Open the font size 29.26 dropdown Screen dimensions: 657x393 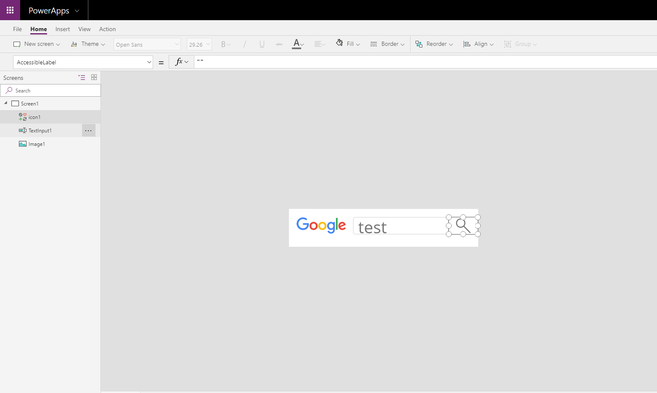[x=199, y=44]
